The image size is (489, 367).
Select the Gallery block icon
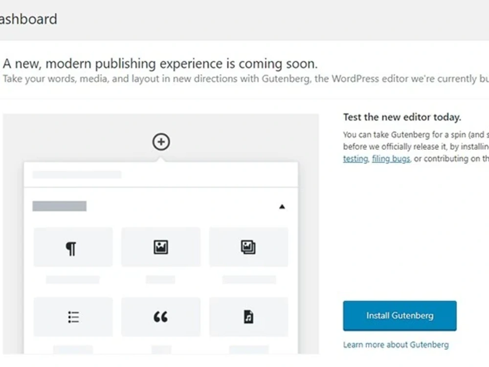tap(248, 247)
